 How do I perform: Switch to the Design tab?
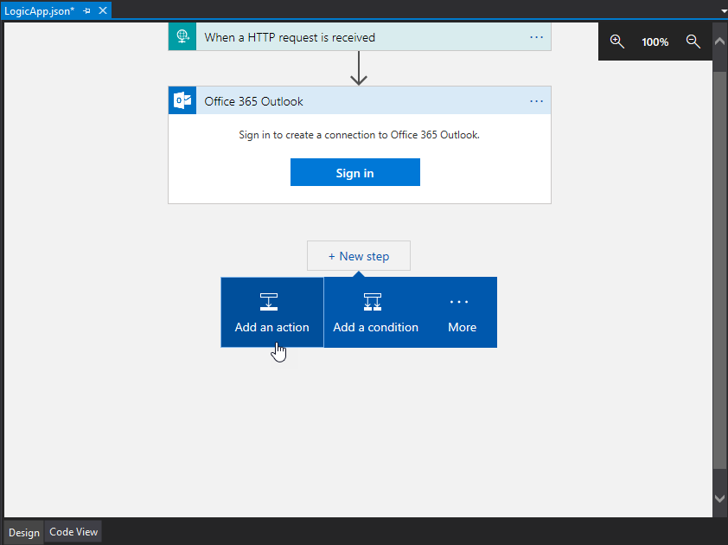24,532
